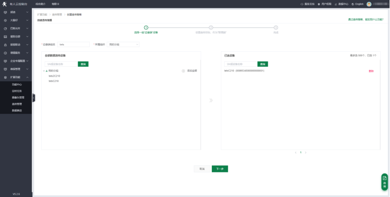The height and width of the screenshot is (197, 390).
Task: Collapse the sidebar using the edge handle
Action: pyautogui.click(x=33, y=98)
